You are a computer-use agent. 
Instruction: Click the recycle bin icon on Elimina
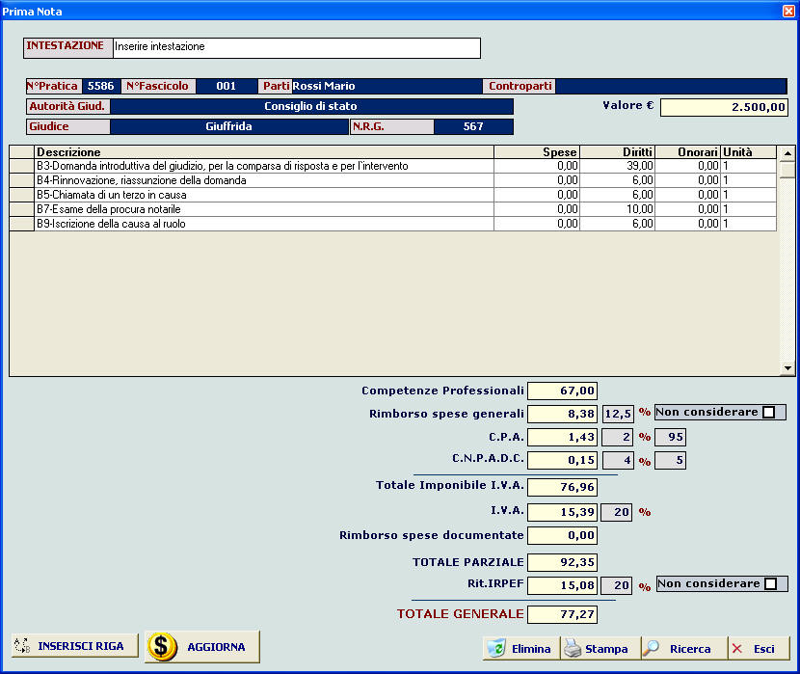point(496,648)
